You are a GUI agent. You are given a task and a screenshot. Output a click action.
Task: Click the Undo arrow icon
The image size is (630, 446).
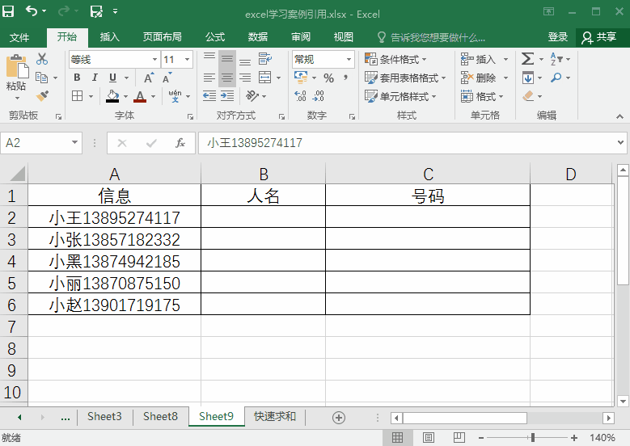pyautogui.click(x=32, y=11)
